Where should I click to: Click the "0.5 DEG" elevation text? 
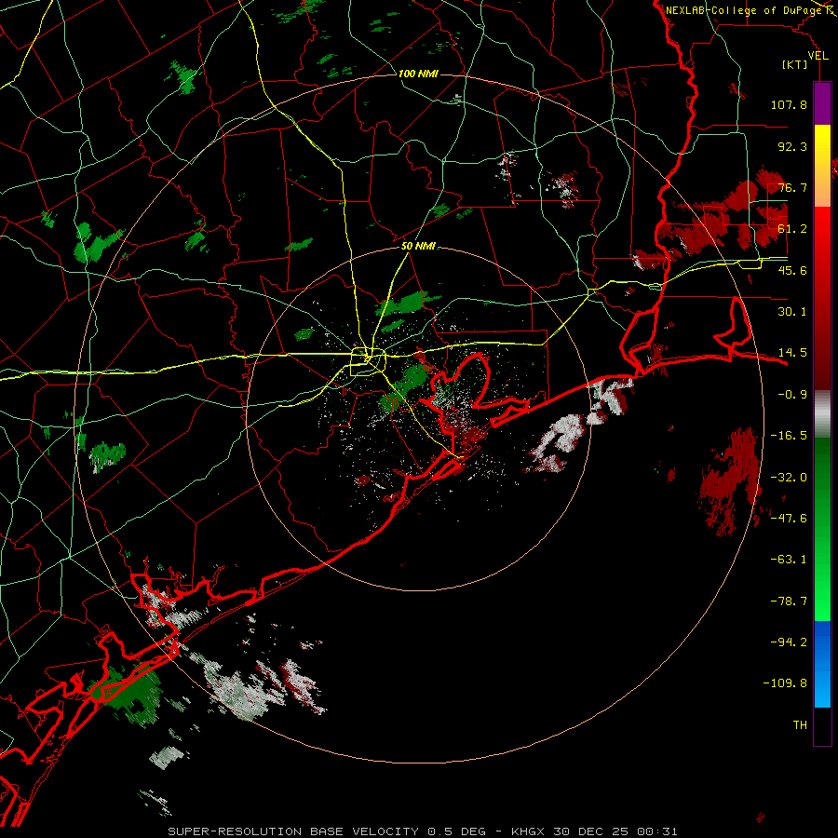tap(456, 831)
